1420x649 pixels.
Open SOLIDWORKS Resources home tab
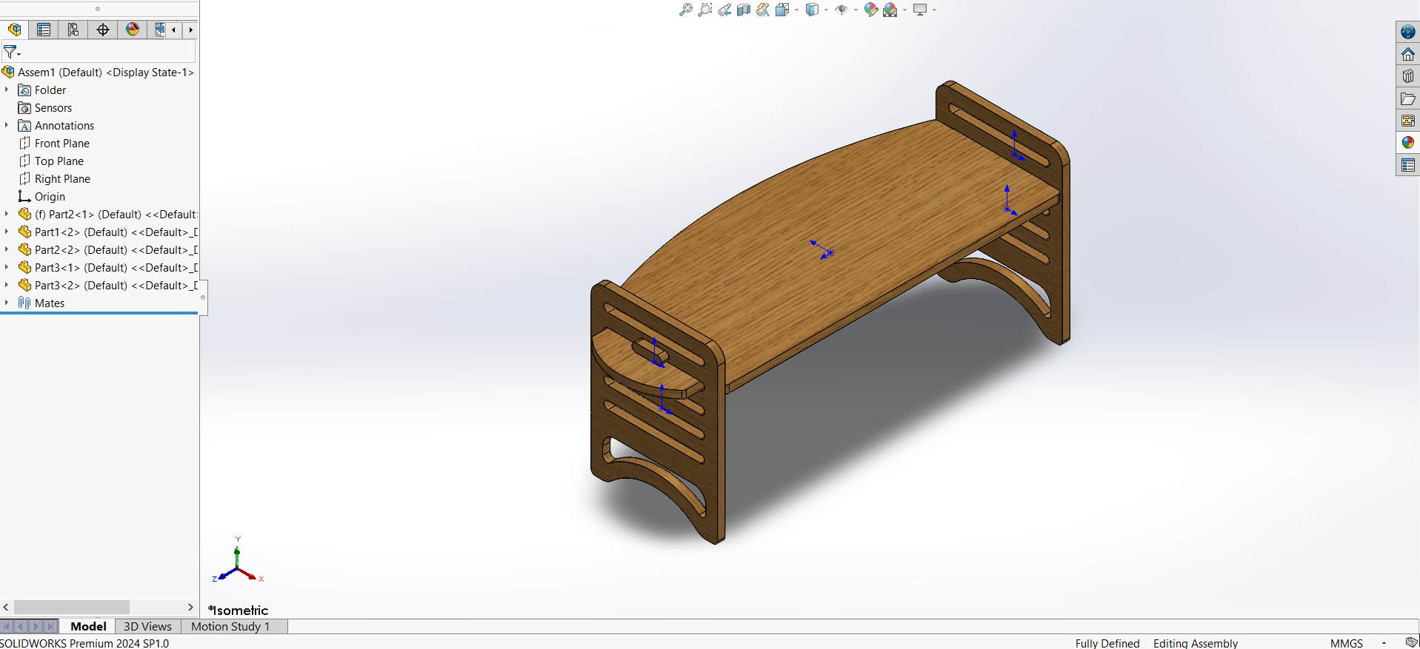(x=1408, y=54)
